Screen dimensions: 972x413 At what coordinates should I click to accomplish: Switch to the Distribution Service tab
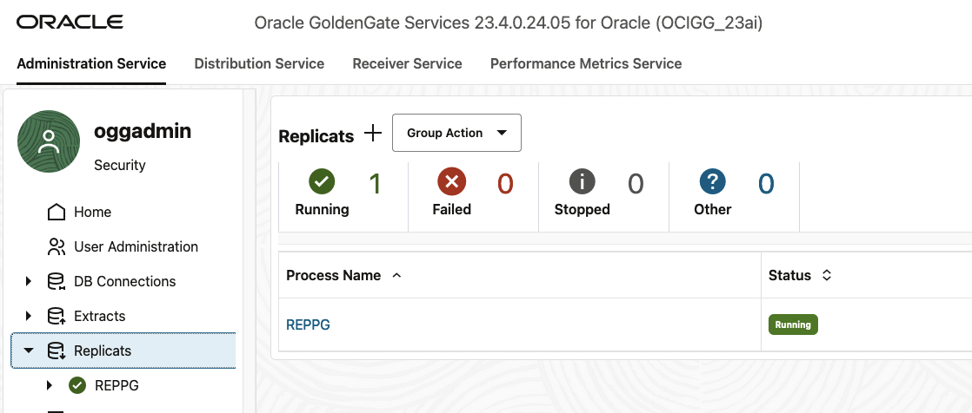click(259, 63)
